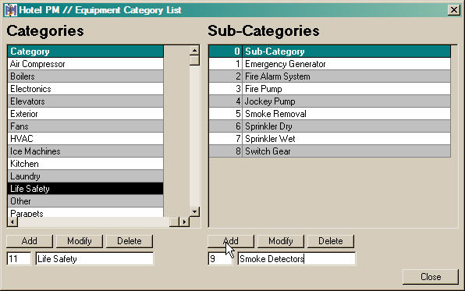Viewport: 465px width, 291px height.
Task: Click the category list scroll right arrow
Action: 184,222
